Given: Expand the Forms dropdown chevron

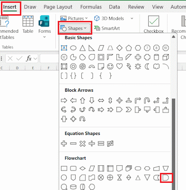Looking at the screenshot, I should [44, 37].
